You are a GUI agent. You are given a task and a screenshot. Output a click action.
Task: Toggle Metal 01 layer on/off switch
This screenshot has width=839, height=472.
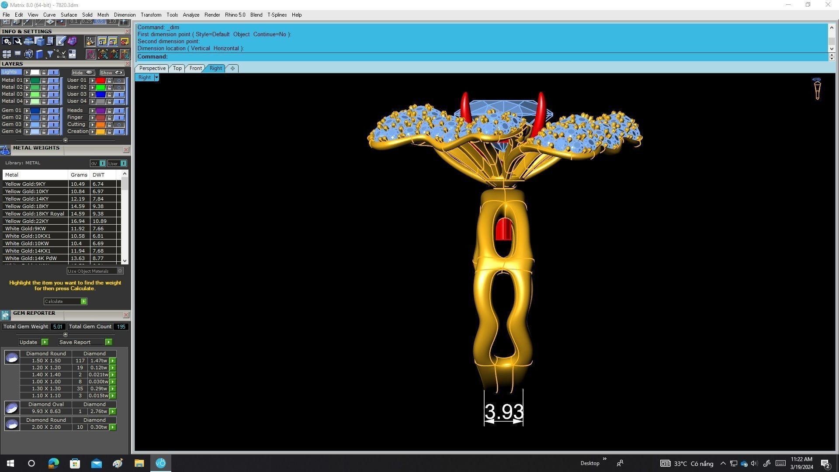53,80
